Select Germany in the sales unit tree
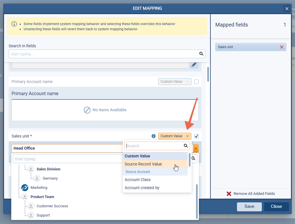This screenshot has height=224, width=295. coord(50,178)
